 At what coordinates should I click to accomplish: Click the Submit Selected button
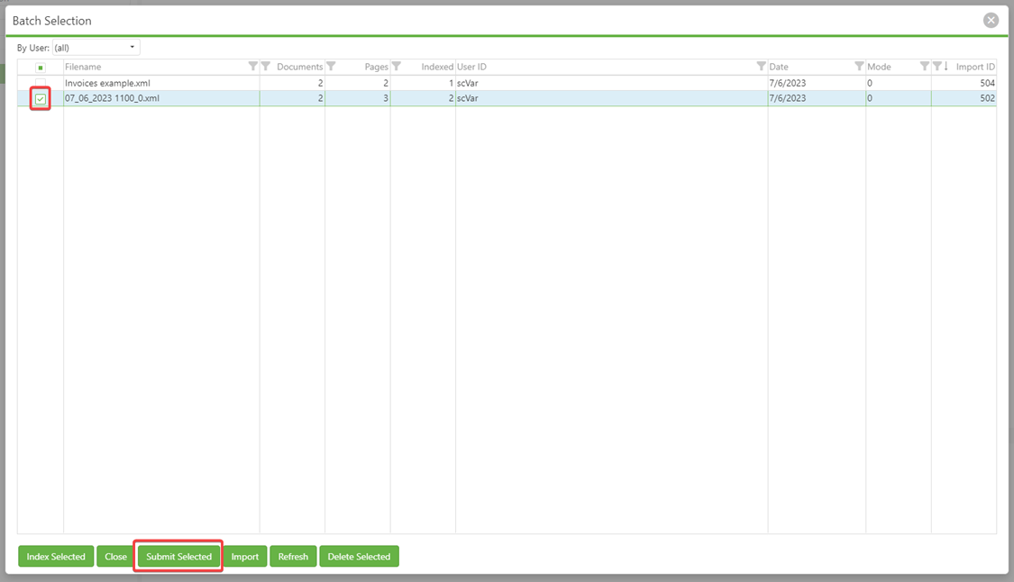pyautogui.click(x=178, y=557)
